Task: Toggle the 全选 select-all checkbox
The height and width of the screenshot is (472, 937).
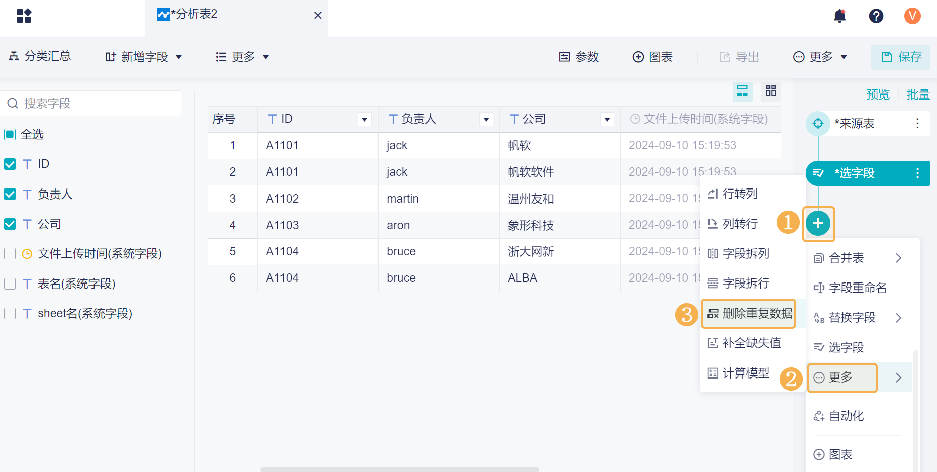Action: (x=10, y=135)
